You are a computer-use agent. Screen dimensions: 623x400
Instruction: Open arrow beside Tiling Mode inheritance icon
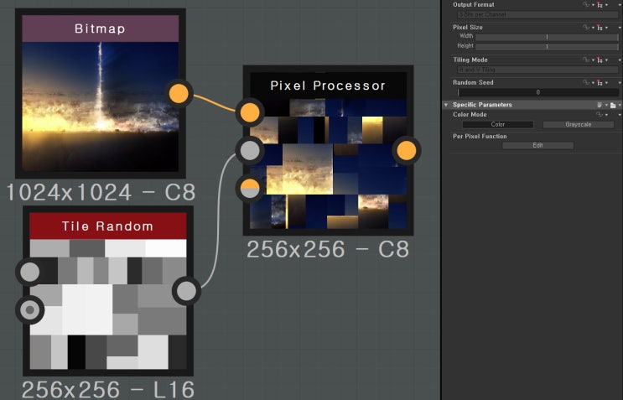607,60
